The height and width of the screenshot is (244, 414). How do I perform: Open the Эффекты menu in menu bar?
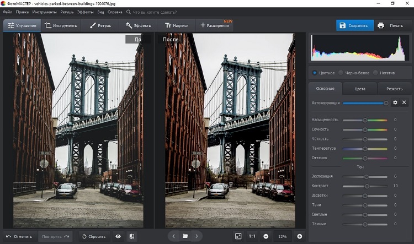point(86,12)
